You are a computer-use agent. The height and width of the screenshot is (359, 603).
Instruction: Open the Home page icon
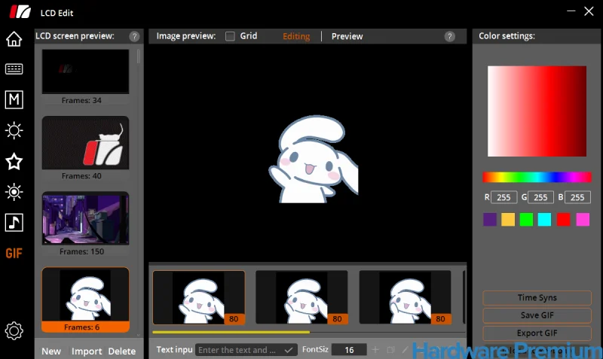[14, 39]
